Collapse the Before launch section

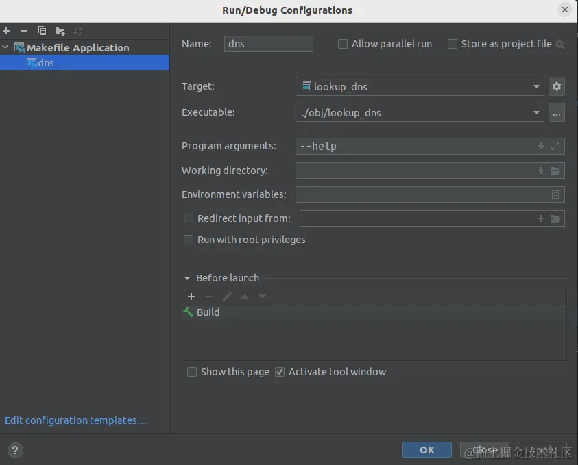coord(187,278)
